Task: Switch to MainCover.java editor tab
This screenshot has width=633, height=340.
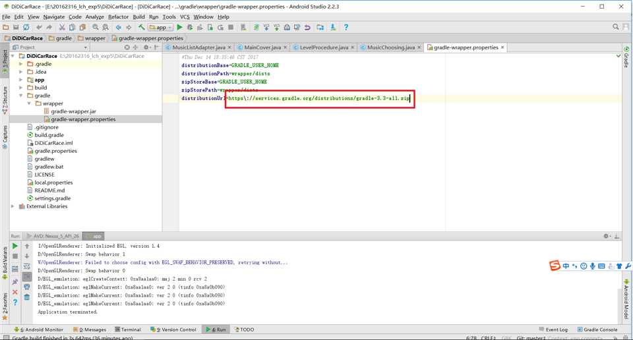Action: click(262, 47)
